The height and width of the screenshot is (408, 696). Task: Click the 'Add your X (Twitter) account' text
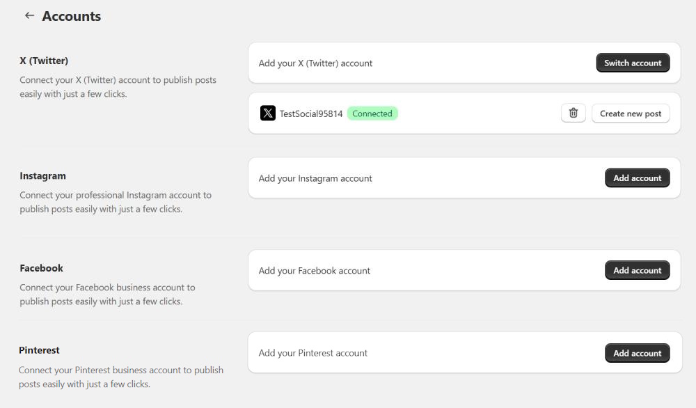coord(315,63)
